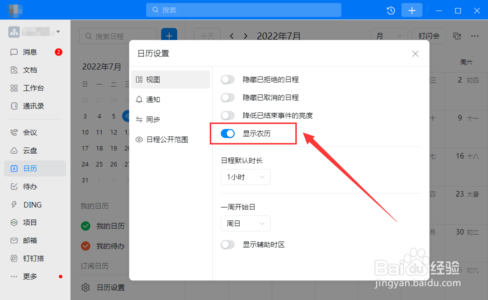Open the 日程默认时长 1小时 dropdown
The width and height of the screenshot is (488, 300).
pyautogui.click(x=246, y=177)
